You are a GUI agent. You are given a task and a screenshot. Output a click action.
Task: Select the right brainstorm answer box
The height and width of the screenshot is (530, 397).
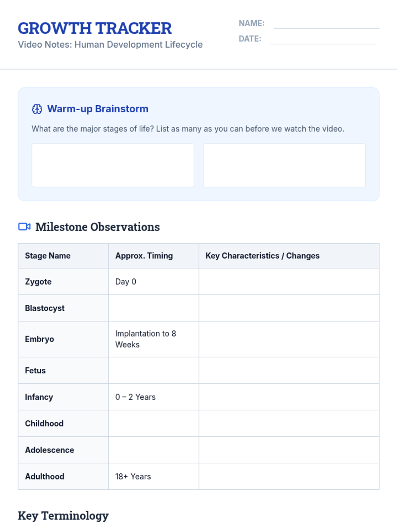pos(284,165)
